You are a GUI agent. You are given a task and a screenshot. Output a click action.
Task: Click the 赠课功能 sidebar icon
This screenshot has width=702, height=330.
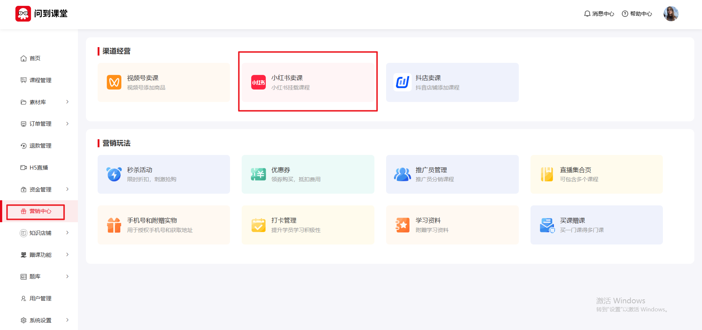(x=23, y=255)
